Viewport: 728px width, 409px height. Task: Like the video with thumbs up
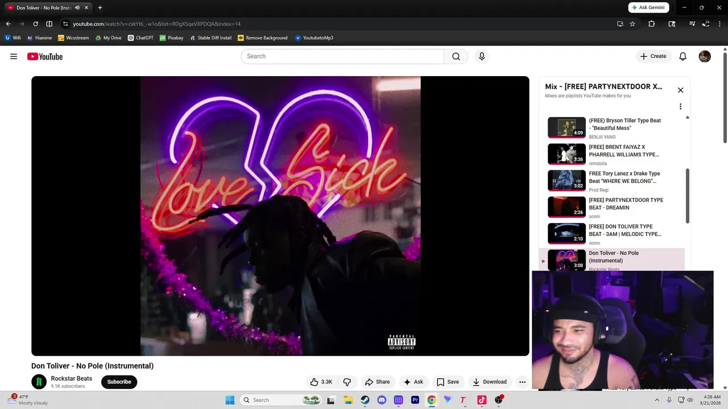pos(321,382)
